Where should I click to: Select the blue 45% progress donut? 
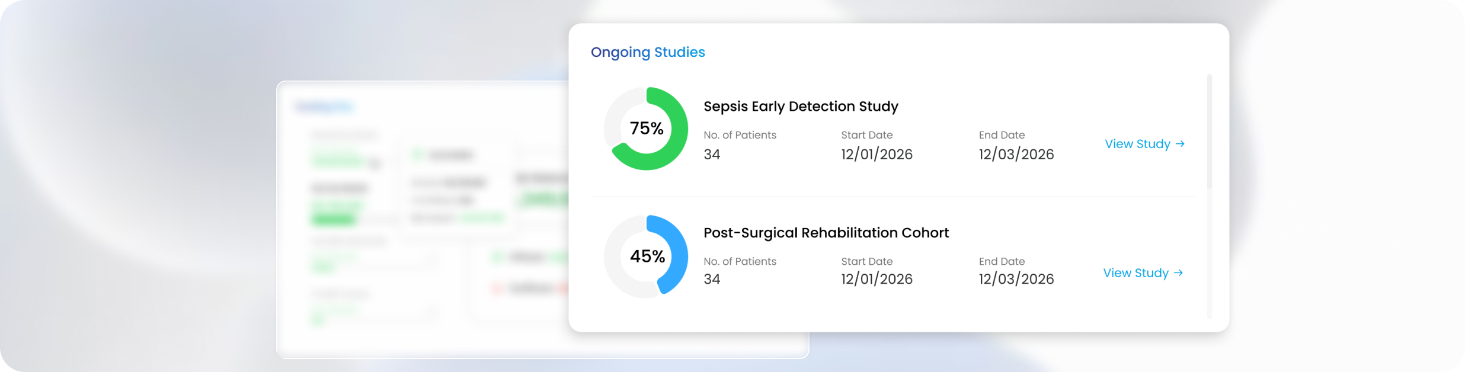tap(646, 256)
